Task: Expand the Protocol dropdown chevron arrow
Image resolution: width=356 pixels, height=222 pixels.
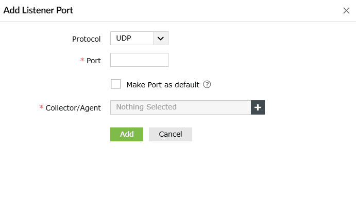Action: [161, 39]
